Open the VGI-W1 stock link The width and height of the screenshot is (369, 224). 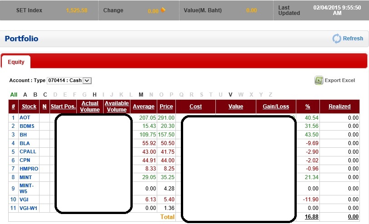coord(28,208)
